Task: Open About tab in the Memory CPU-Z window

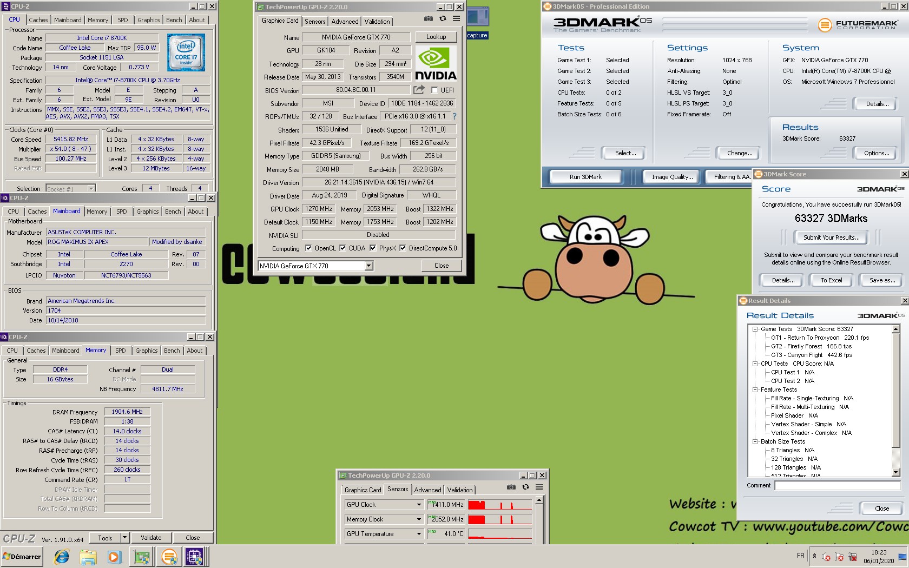Action: (194, 351)
